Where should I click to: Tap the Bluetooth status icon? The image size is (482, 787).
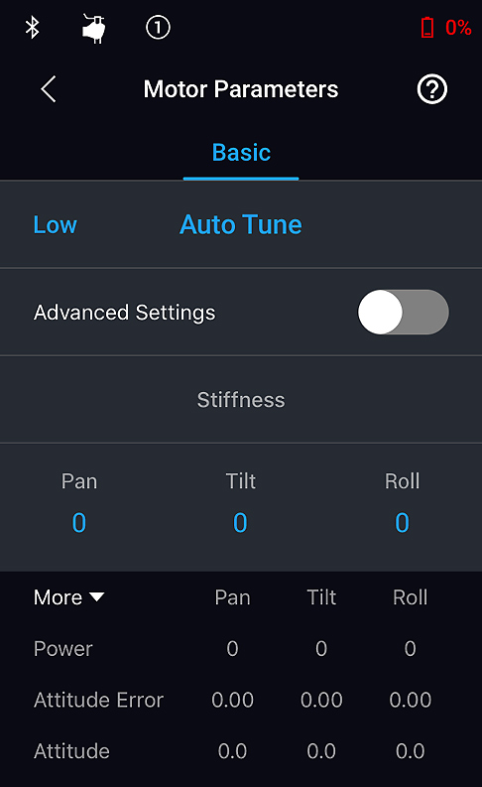click(33, 27)
